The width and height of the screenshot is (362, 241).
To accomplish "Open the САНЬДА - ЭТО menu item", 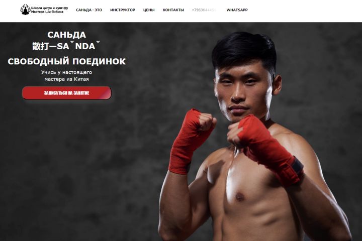I will [89, 10].
